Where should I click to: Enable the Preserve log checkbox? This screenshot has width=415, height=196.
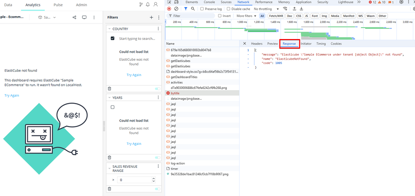[202, 9]
